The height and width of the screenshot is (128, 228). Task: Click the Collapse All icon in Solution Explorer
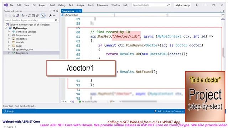33,16
